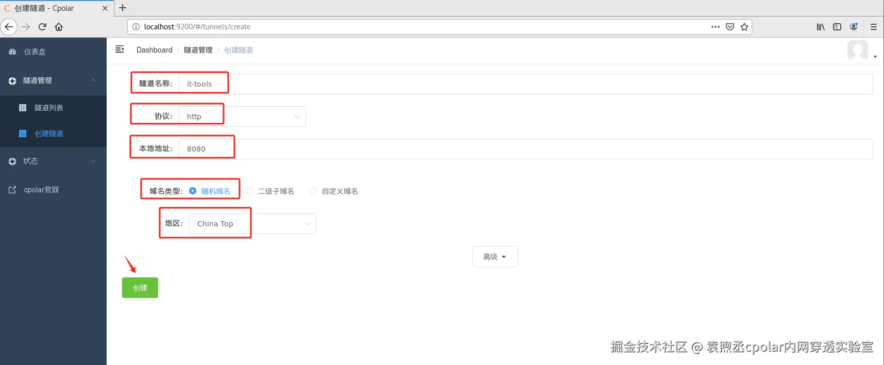
Task: Focus the 隧道名称 input field
Action: 525,84
